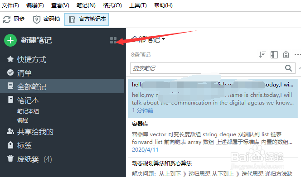Image resolution: width=301 pixels, height=177 pixels.
Task: Open the 帮助(H) menu
Action: [x=163, y=5]
